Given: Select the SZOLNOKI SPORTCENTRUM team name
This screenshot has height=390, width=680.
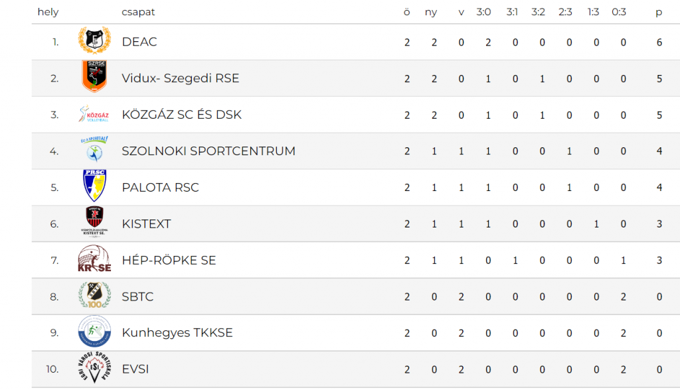Looking at the screenshot, I should pos(209,151).
